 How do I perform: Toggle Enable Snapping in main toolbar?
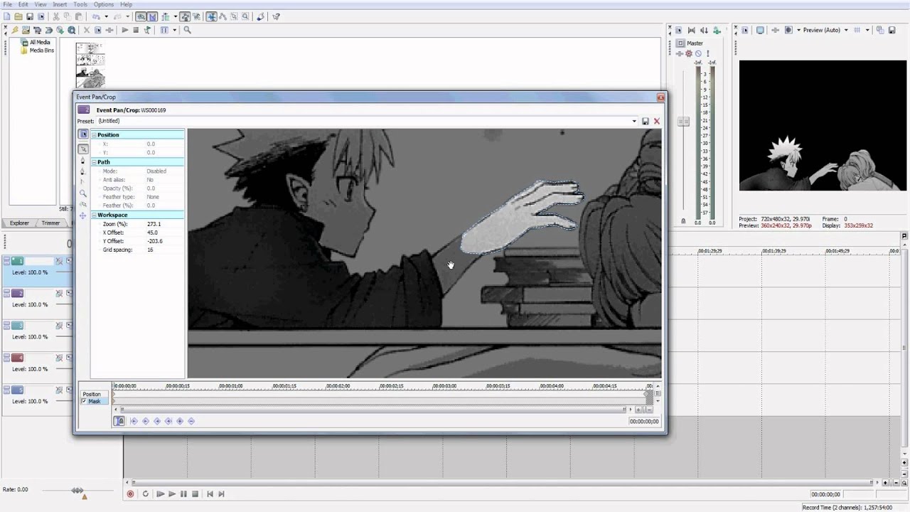point(141,16)
